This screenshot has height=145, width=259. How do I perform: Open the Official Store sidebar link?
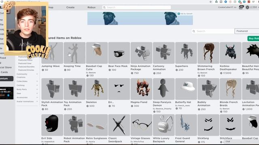(6, 67)
